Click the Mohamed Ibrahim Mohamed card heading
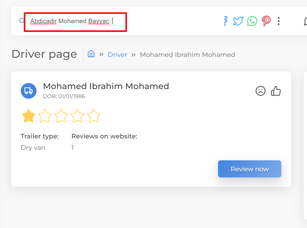Viewport: 307px width, 228px height. pos(106,86)
